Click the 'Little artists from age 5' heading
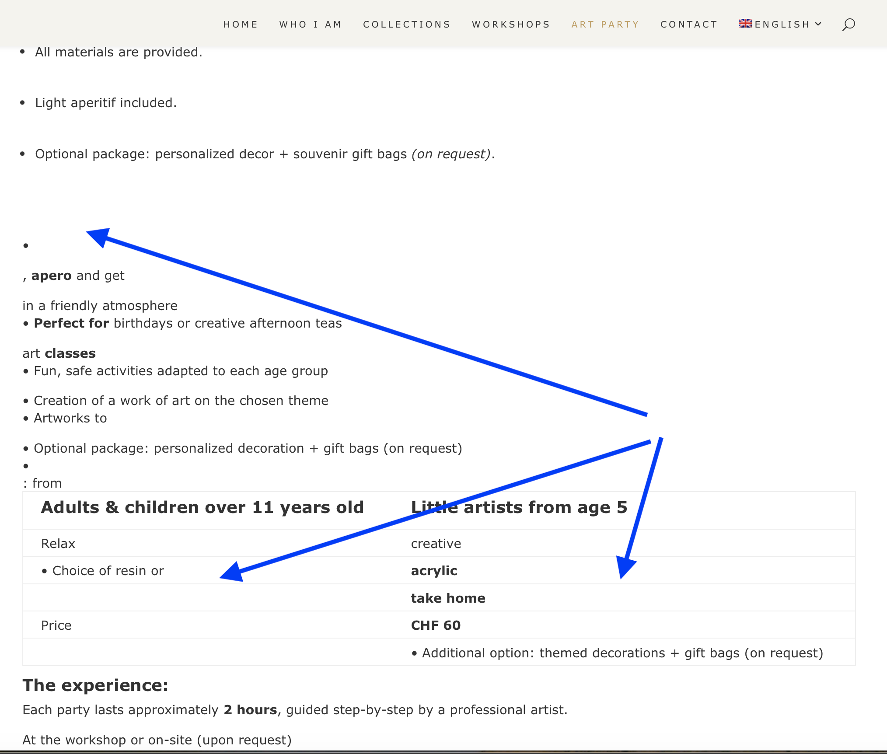Screen dimensions: 887x754 point(519,507)
